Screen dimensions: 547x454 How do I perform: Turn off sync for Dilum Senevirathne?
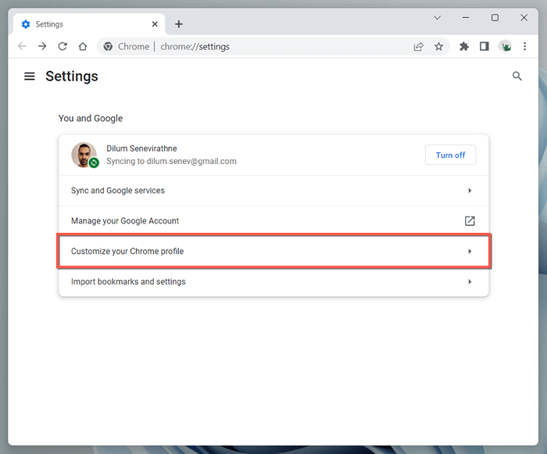coord(450,155)
